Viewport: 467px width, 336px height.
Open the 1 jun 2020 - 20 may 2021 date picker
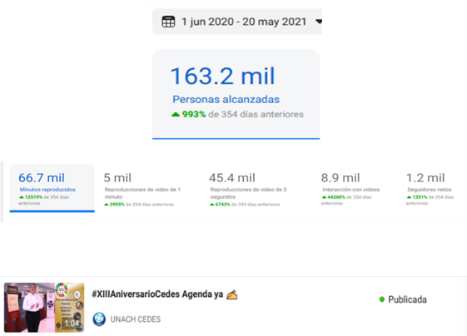[237, 22]
